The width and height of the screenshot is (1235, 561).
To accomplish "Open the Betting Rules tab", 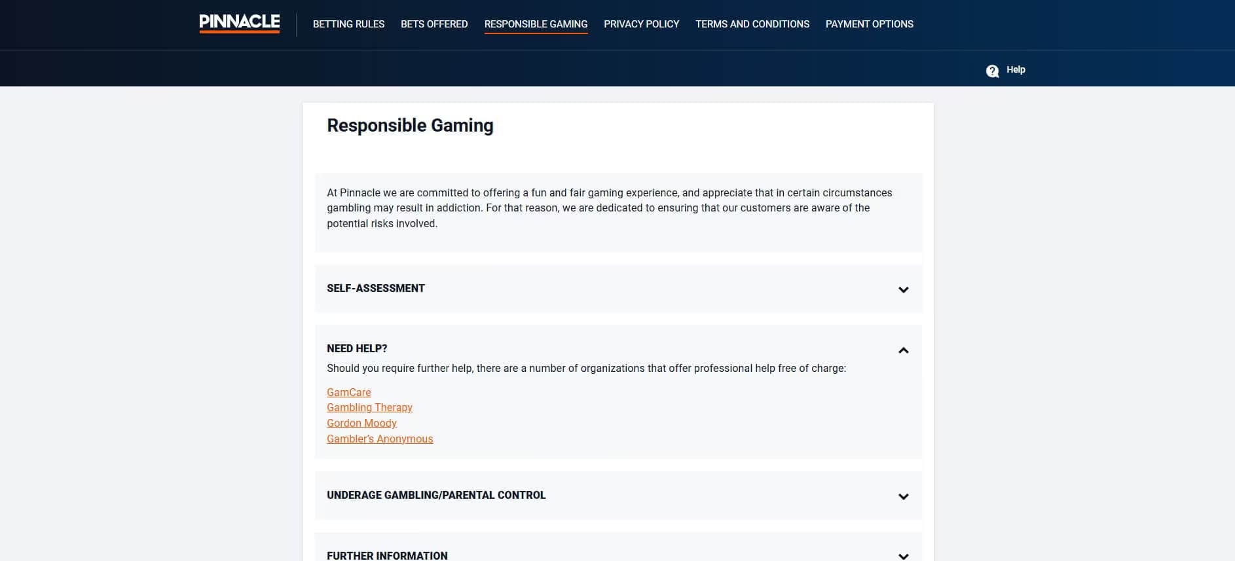I will click(x=348, y=24).
